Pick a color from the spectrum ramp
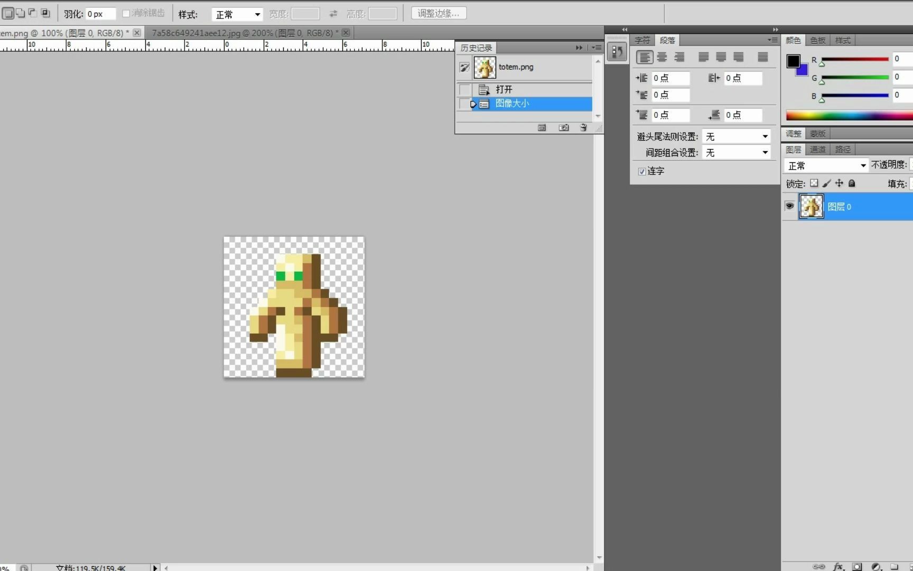 pyautogui.click(x=849, y=116)
